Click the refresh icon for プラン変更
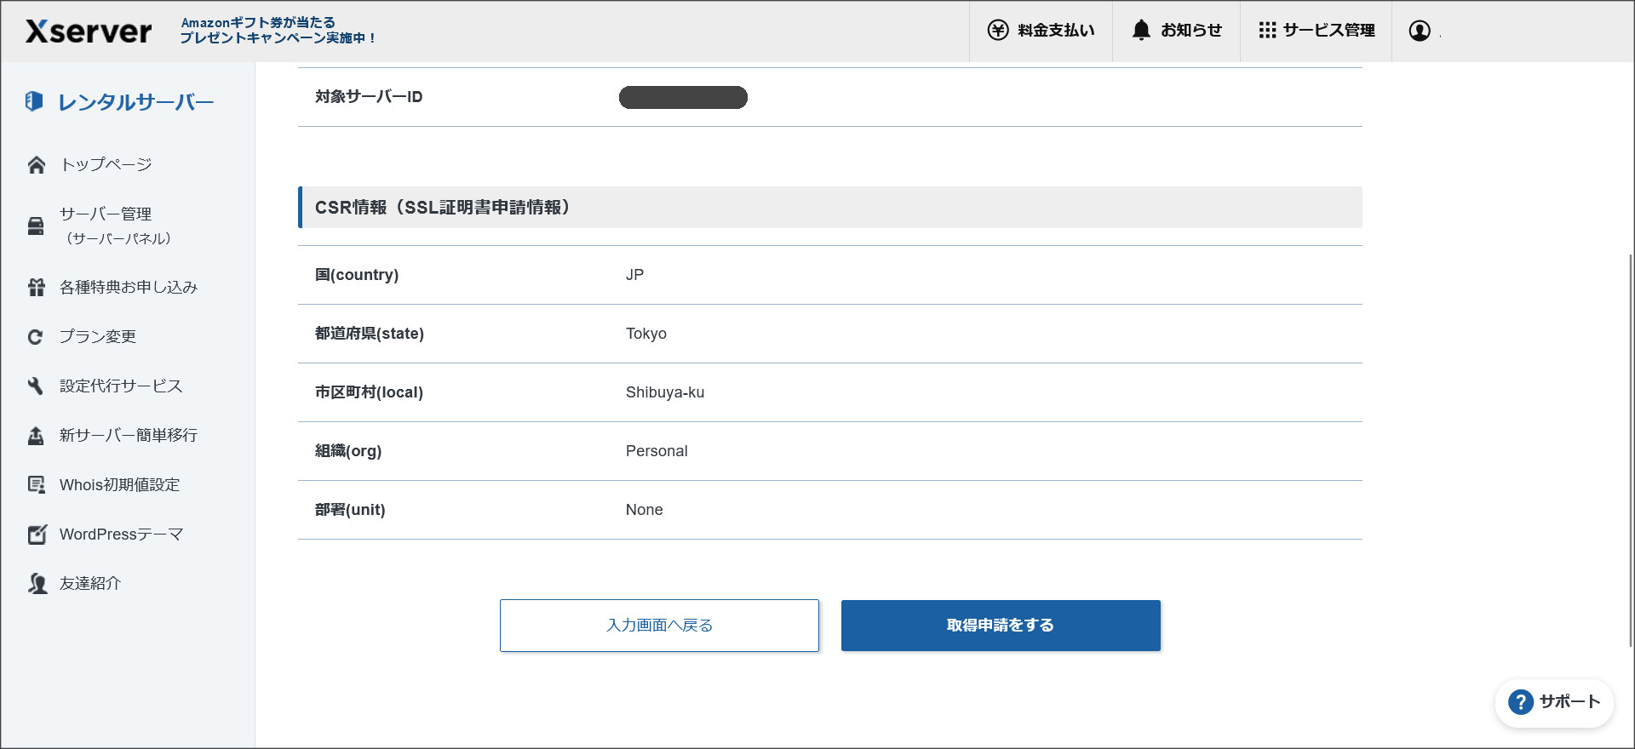This screenshot has height=749, width=1635. (x=37, y=337)
